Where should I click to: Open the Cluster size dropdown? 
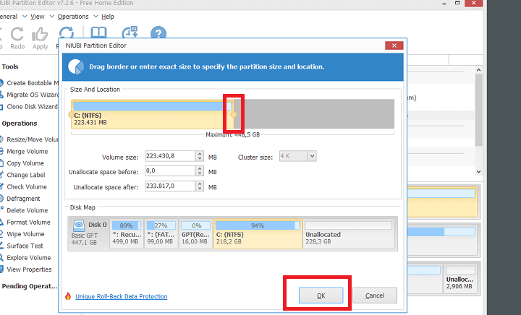(312, 156)
